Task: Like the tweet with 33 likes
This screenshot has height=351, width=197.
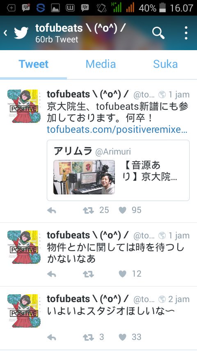Action: [x=122, y=337]
